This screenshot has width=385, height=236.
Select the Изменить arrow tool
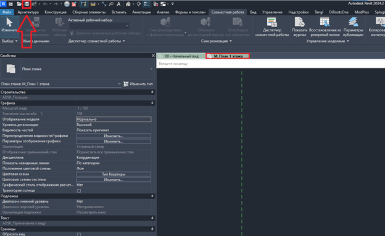pyautogui.click(x=9, y=25)
